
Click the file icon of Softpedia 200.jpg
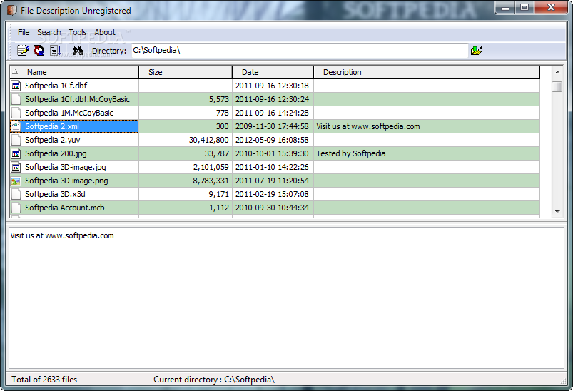pos(16,153)
